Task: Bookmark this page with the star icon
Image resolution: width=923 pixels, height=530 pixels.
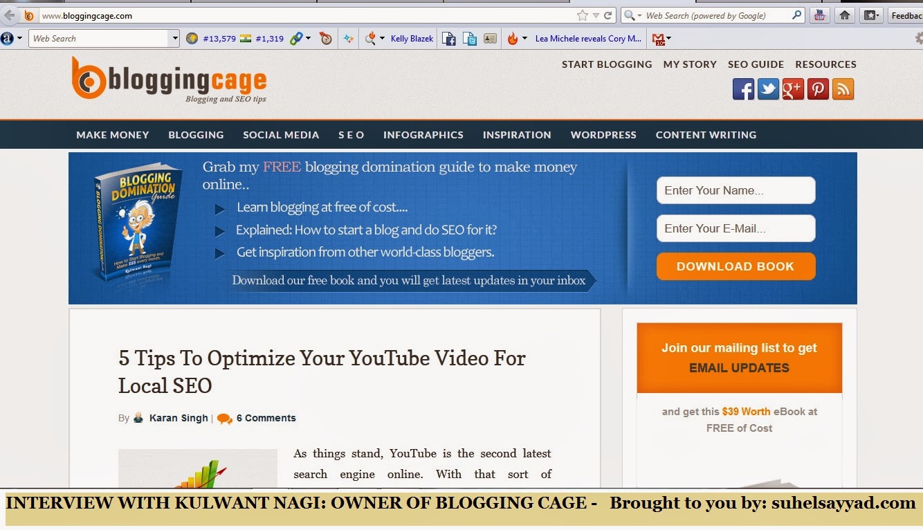Action: [583, 15]
